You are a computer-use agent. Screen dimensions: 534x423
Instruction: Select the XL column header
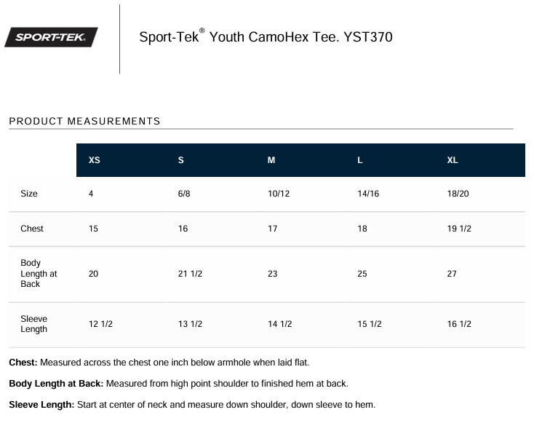pyautogui.click(x=453, y=160)
